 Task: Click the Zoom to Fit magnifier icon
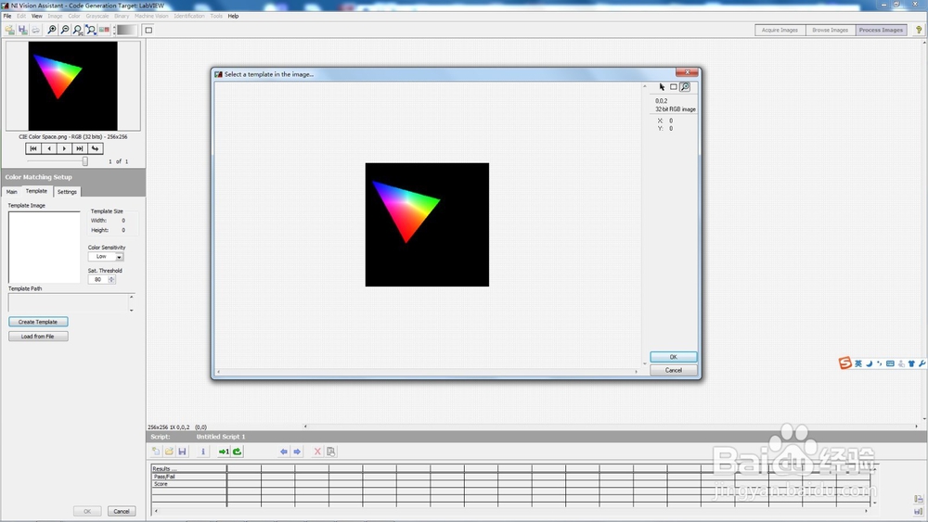tap(91, 30)
